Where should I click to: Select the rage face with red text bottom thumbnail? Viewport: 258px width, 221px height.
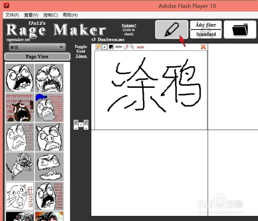49,196
